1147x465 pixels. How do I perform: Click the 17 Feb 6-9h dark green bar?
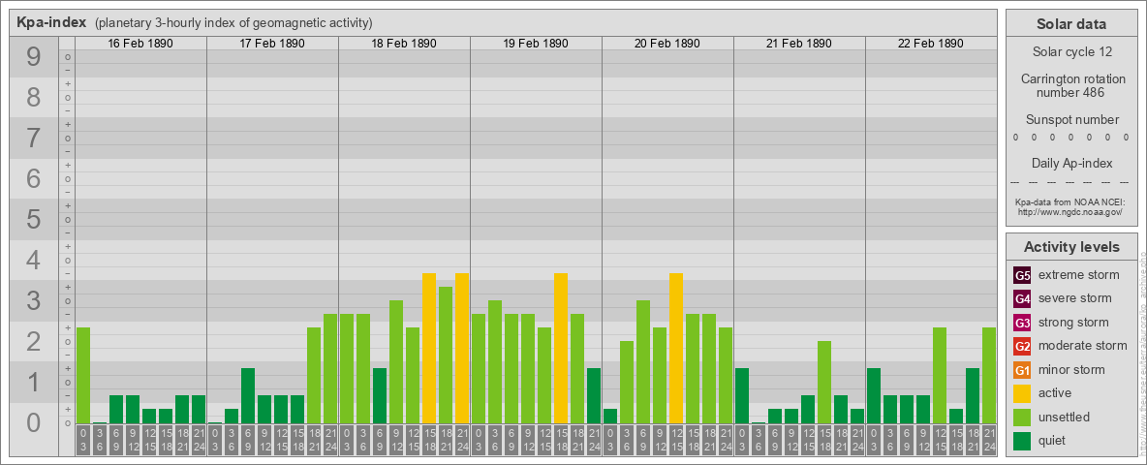coord(248,395)
